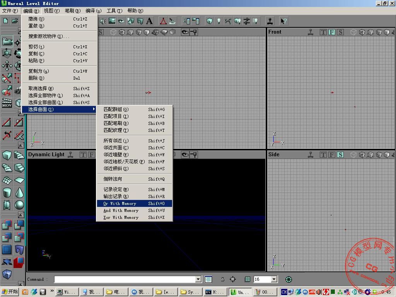Image resolution: width=396 pixels, height=297 pixels.
Task: Click the Add brush CSG icon
Action: [7, 225]
